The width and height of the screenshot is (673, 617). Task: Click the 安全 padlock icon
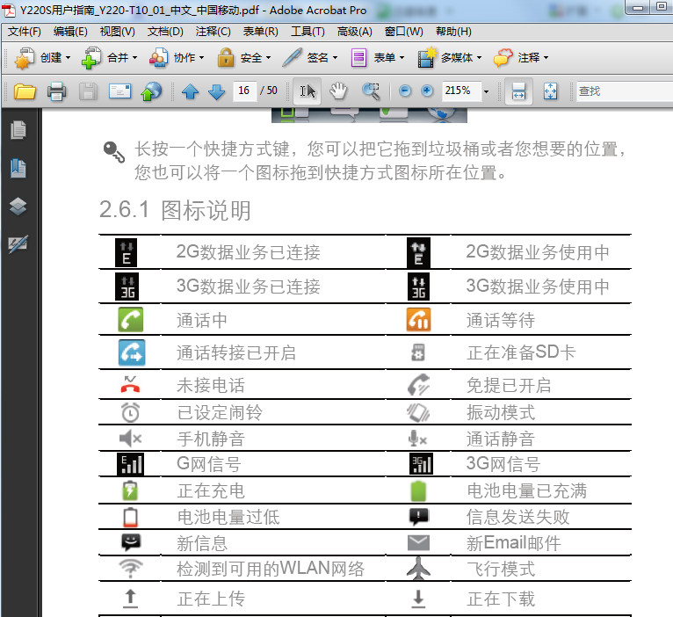click(x=226, y=57)
